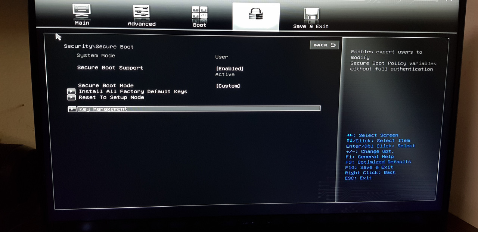Change Secure Boot Mode [Custom] value
This screenshot has width=478, height=232.
(228, 86)
